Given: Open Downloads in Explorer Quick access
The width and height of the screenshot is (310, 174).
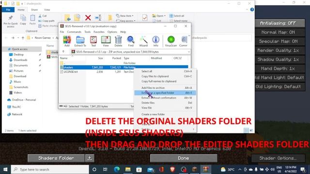Looking at the screenshot, I should [20, 60].
